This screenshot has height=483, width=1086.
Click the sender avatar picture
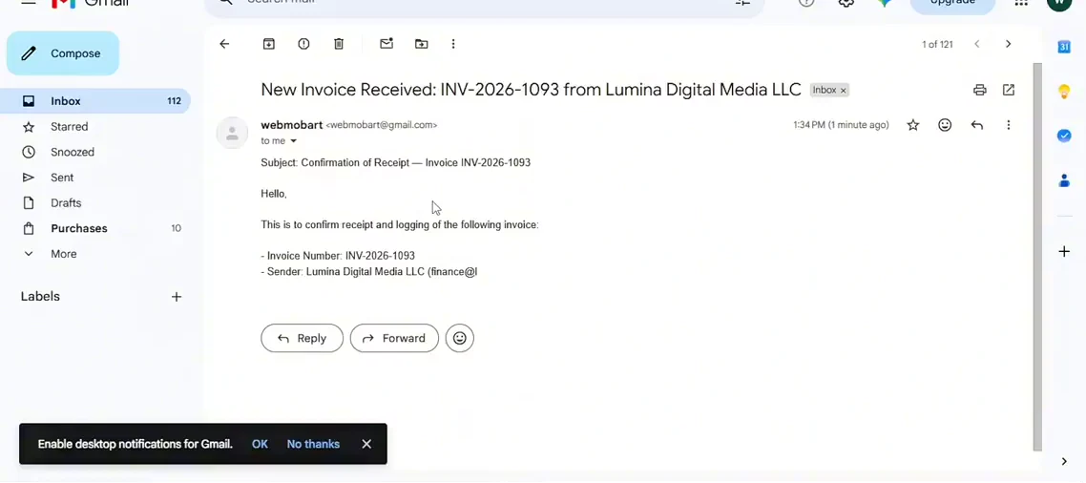(x=232, y=133)
